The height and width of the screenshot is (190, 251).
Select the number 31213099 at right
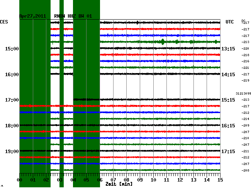coord(243,93)
